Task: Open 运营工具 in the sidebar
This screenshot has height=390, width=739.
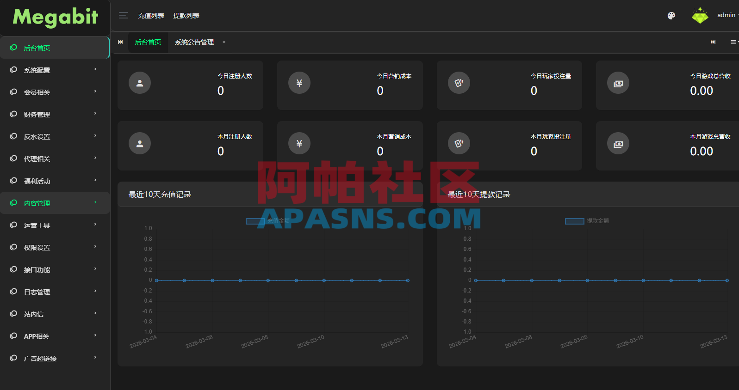Action: click(55, 225)
